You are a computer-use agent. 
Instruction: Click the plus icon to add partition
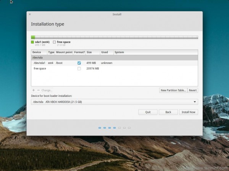(x=34, y=90)
